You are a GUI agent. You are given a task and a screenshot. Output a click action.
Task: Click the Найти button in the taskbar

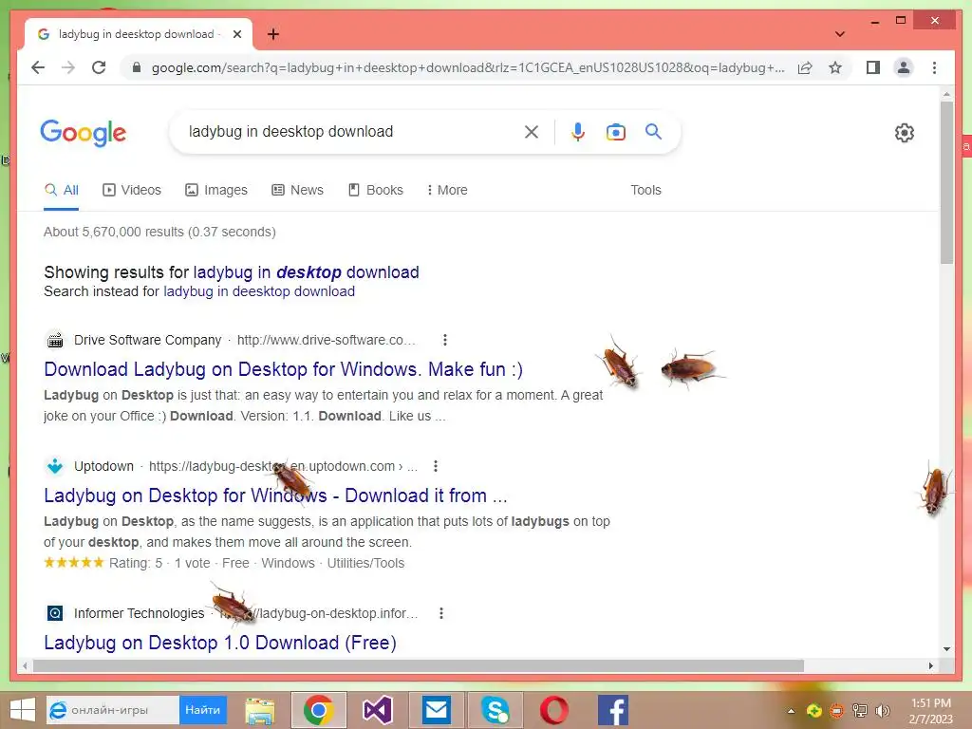click(203, 710)
